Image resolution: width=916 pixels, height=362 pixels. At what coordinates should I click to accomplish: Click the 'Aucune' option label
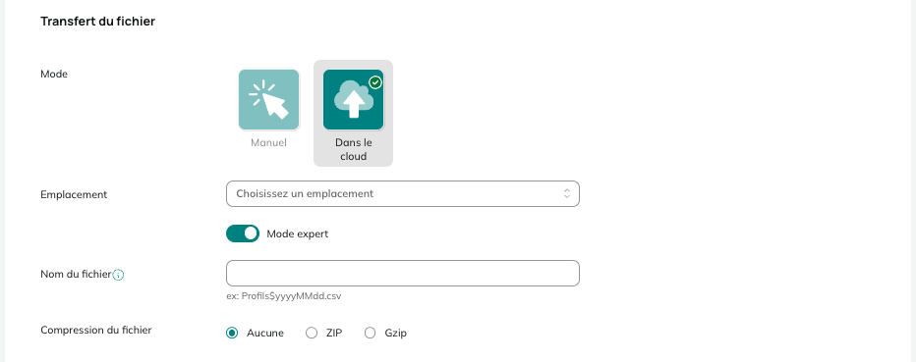(265, 334)
